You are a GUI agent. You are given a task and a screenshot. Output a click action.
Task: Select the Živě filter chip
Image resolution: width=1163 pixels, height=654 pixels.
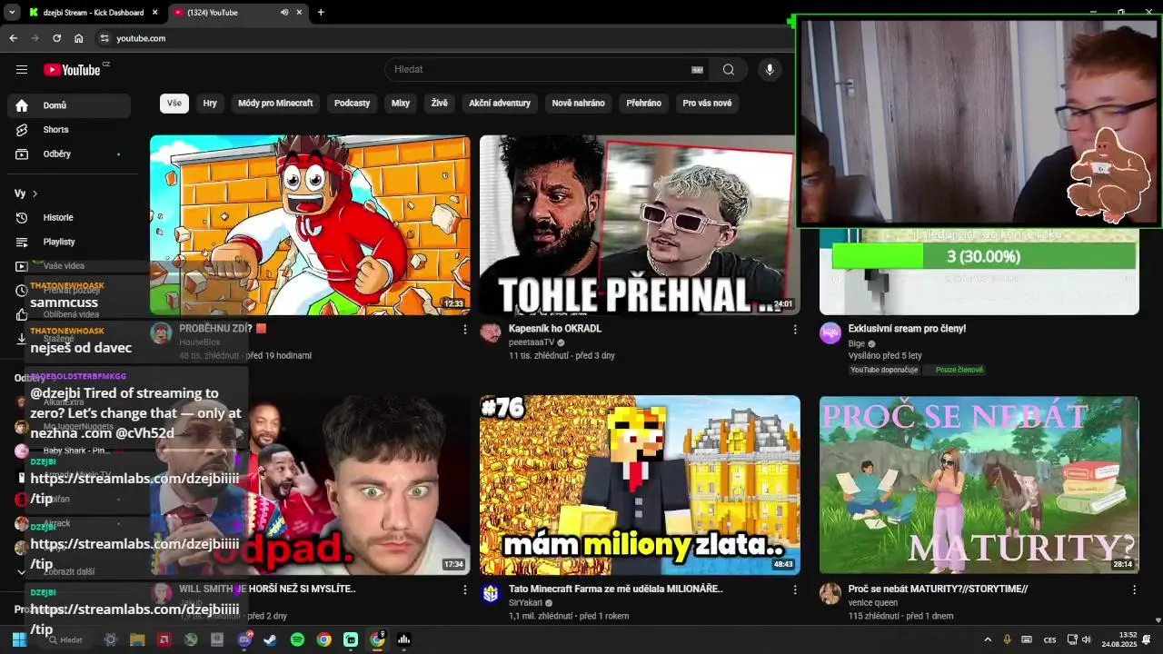click(440, 104)
